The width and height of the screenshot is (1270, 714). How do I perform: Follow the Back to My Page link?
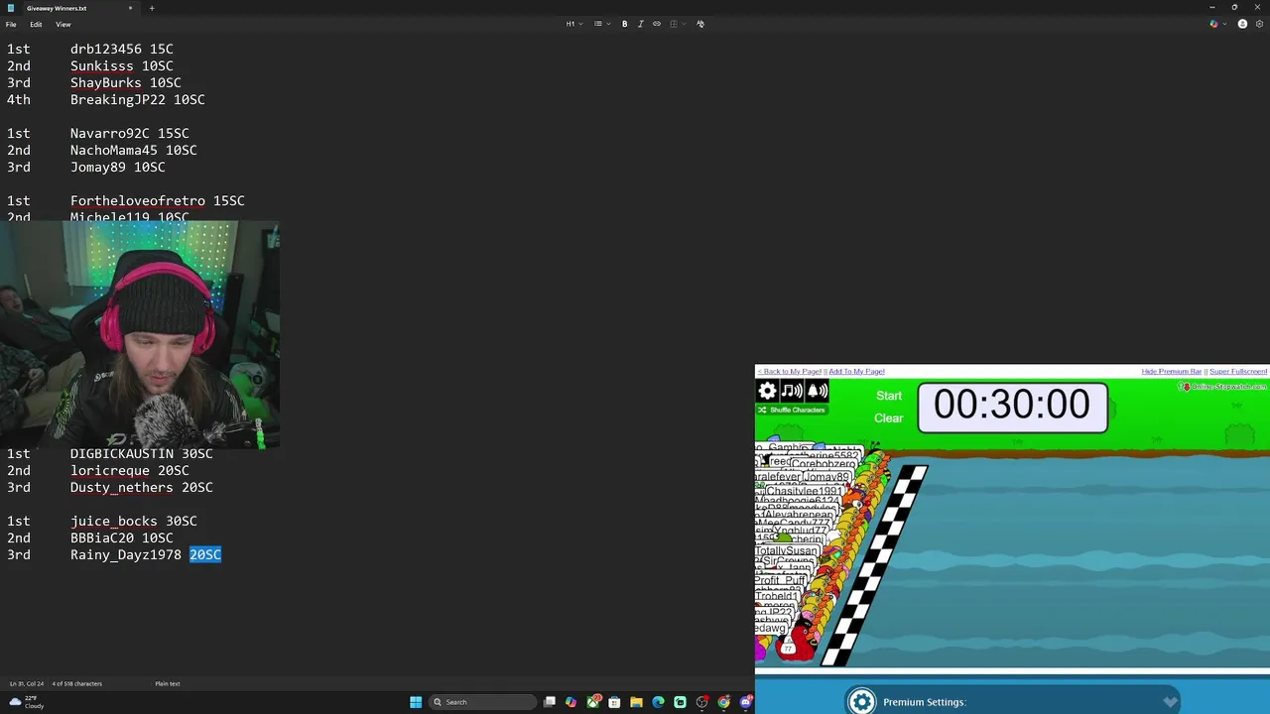click(x=789, y=372)
